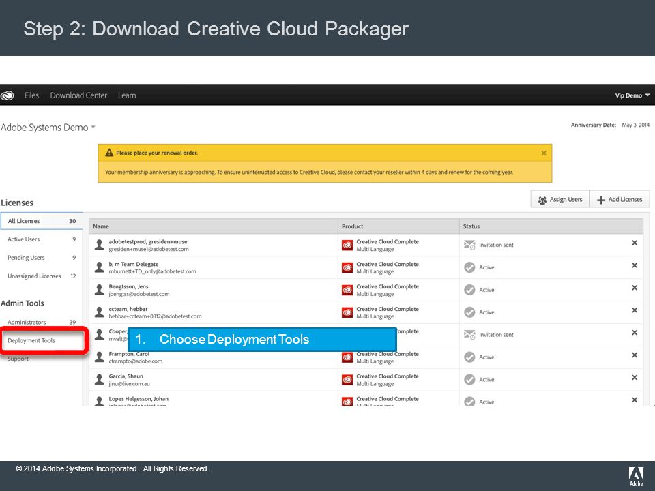The height and width of the screenshot is (491, 655).
Task: Click the Add Licenses button
Action: click(x=620, y=200)
